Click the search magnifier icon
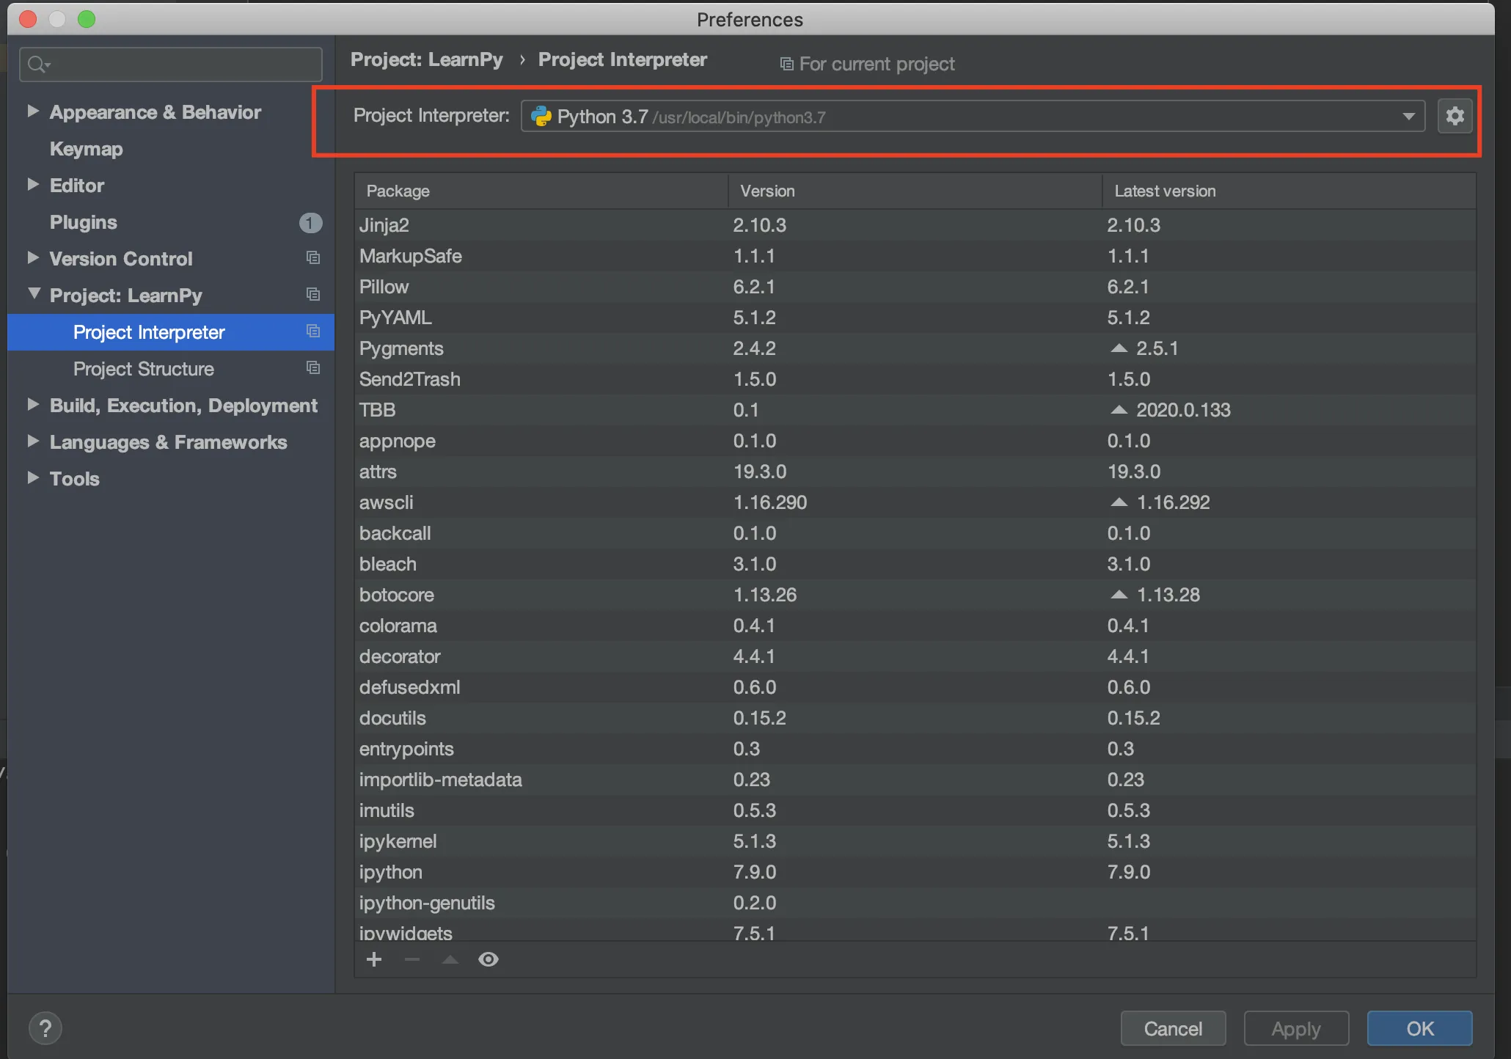Screen dimensions: 1511x1059 (x=37, y=65)
